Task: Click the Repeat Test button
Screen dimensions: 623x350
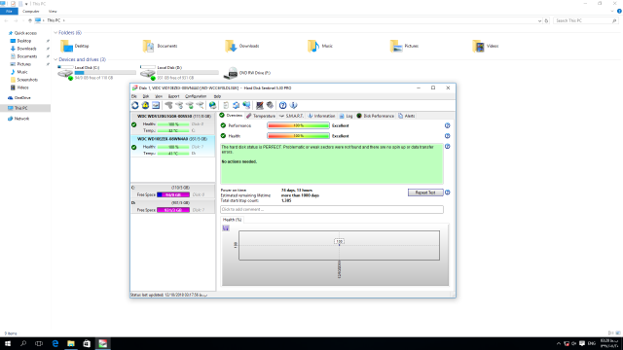Action: click(x=425, y=192)
